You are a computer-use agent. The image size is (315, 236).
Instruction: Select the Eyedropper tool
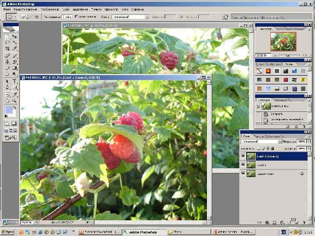point(14,94)
